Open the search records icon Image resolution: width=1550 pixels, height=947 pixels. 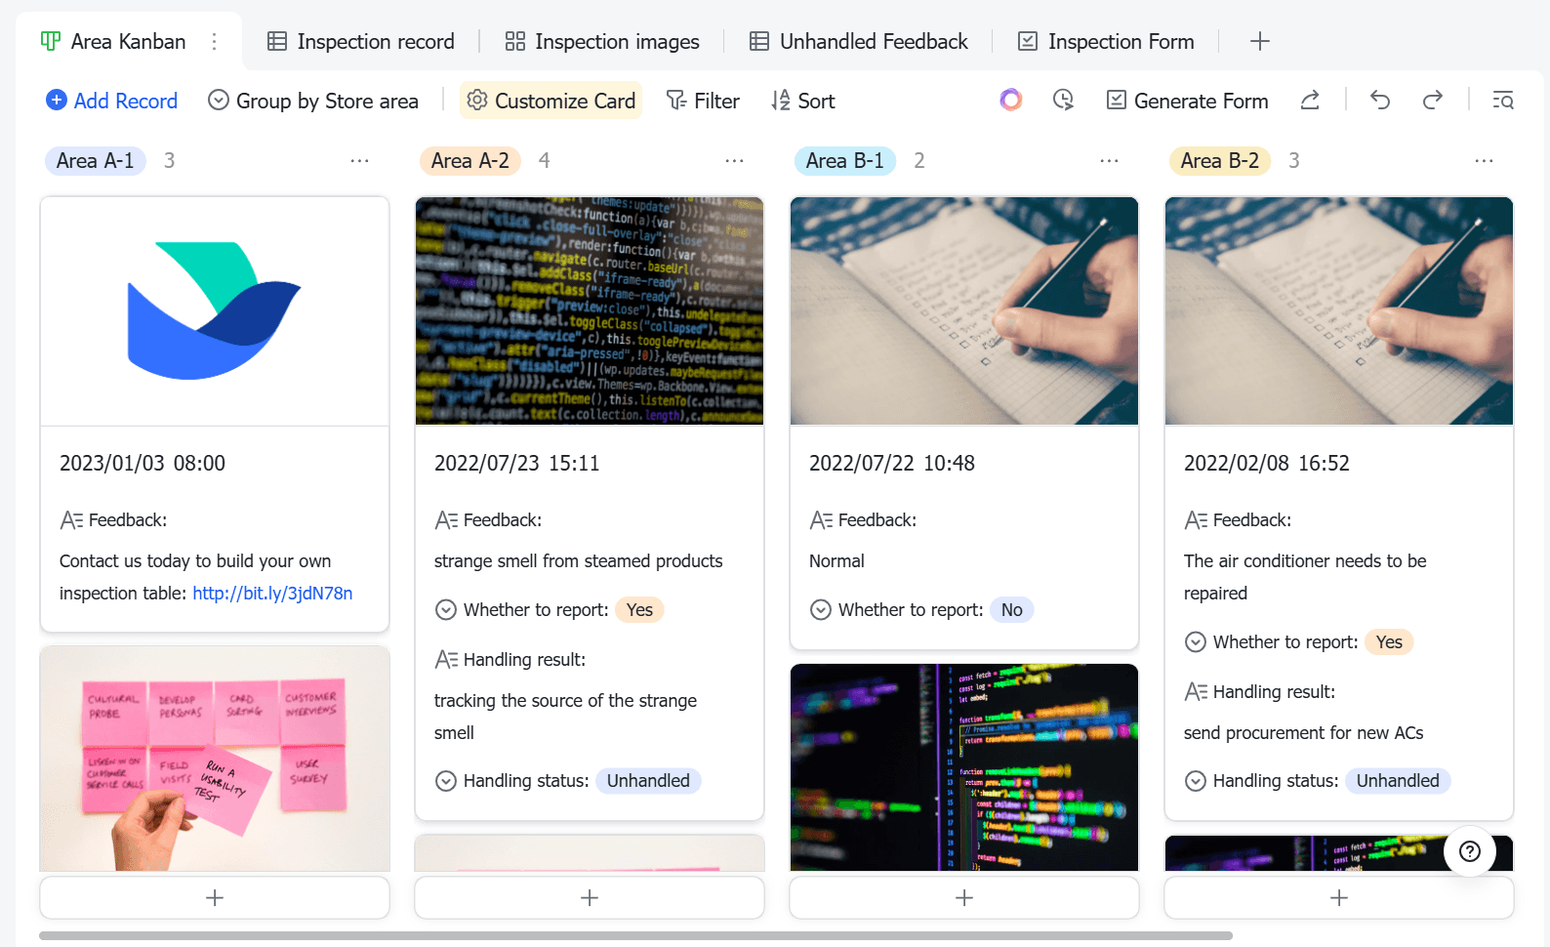(x=1503, y=100)
